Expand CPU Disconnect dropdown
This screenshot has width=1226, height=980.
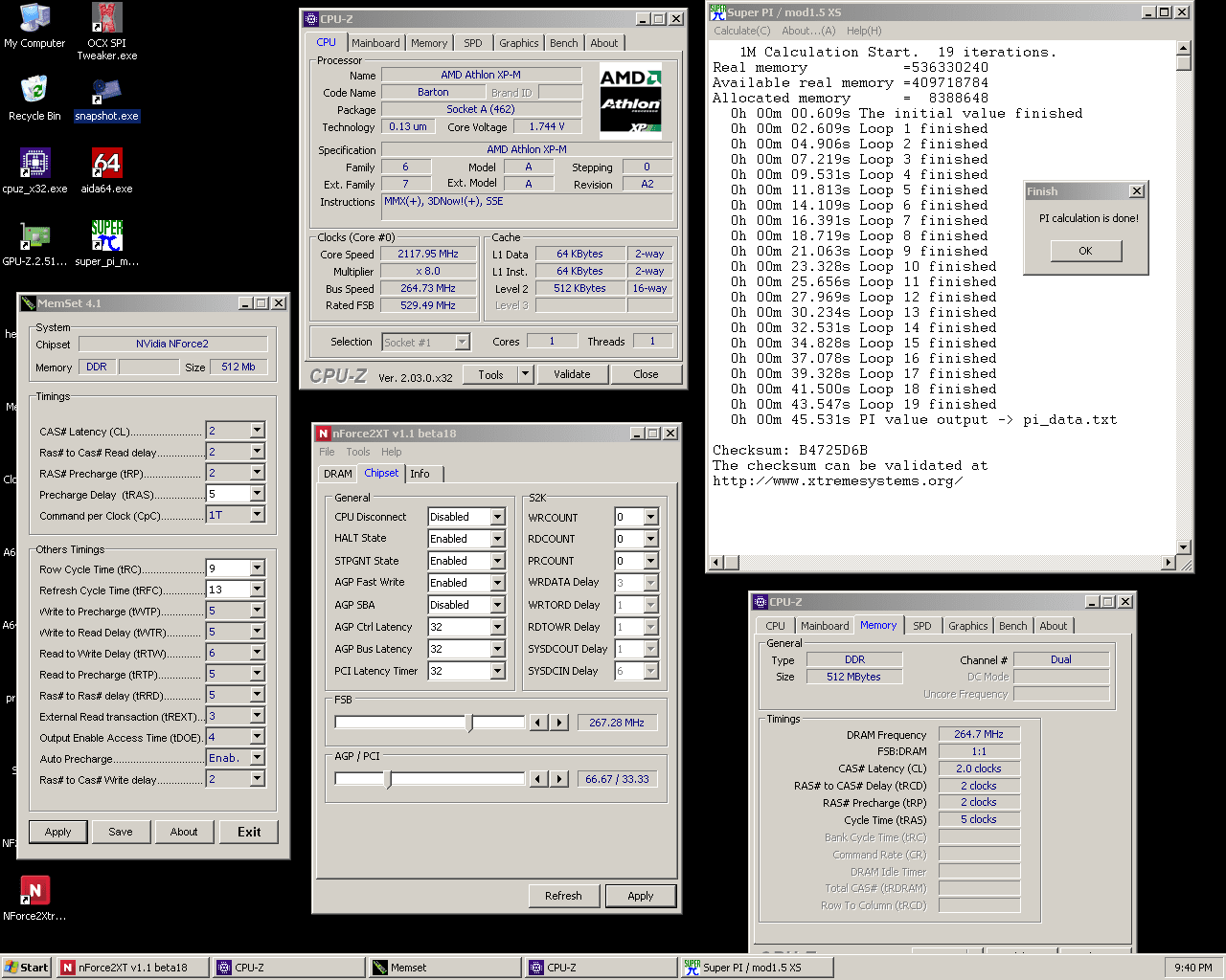point(497,517)
